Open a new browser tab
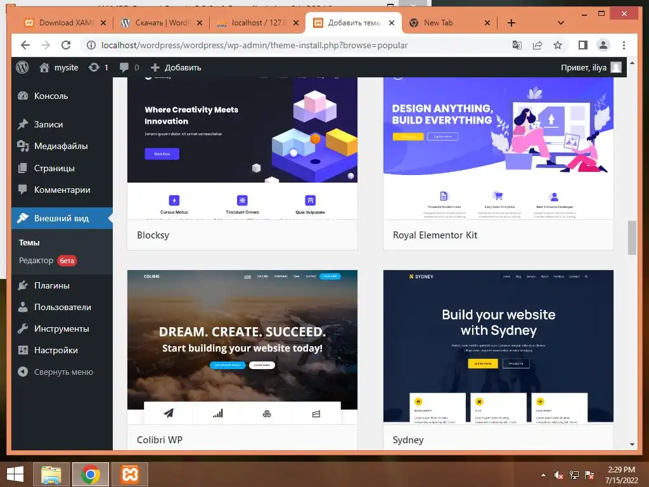 [511, 23]
